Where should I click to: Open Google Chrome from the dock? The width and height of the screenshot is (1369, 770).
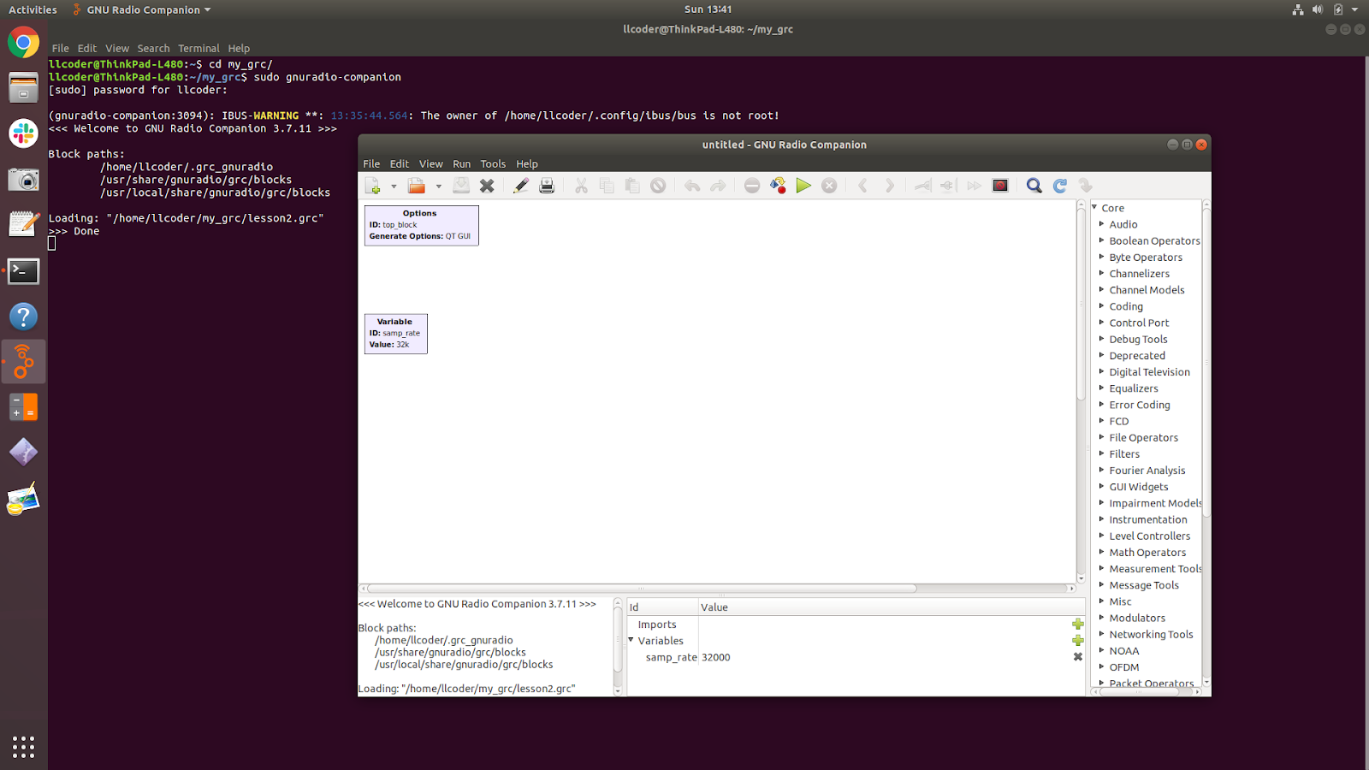(24, 43)
